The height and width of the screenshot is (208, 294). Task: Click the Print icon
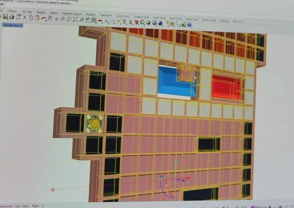click(x=12, y=17)
